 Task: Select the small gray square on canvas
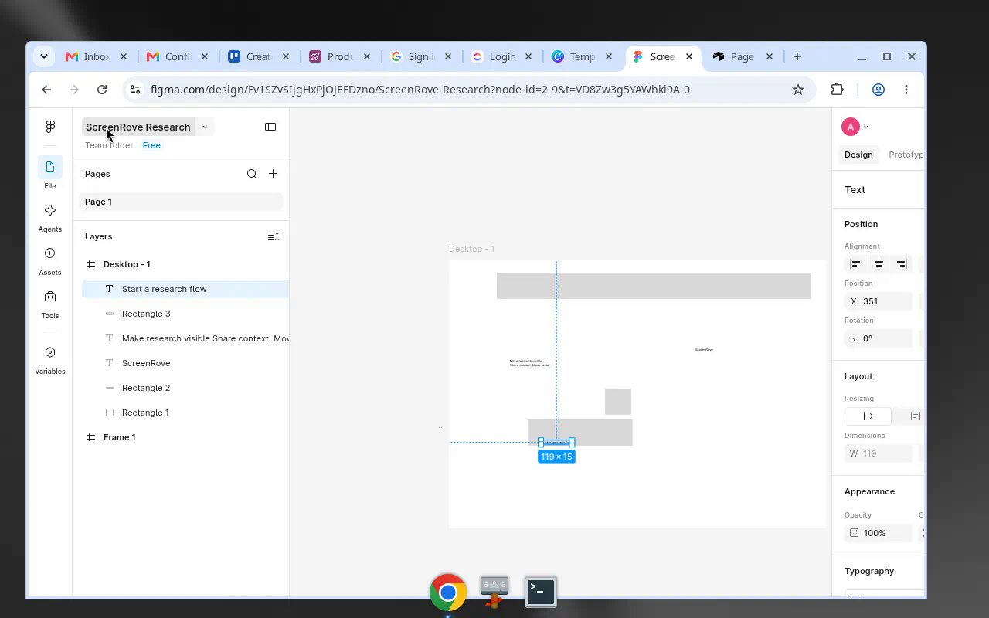click(618, 402)
